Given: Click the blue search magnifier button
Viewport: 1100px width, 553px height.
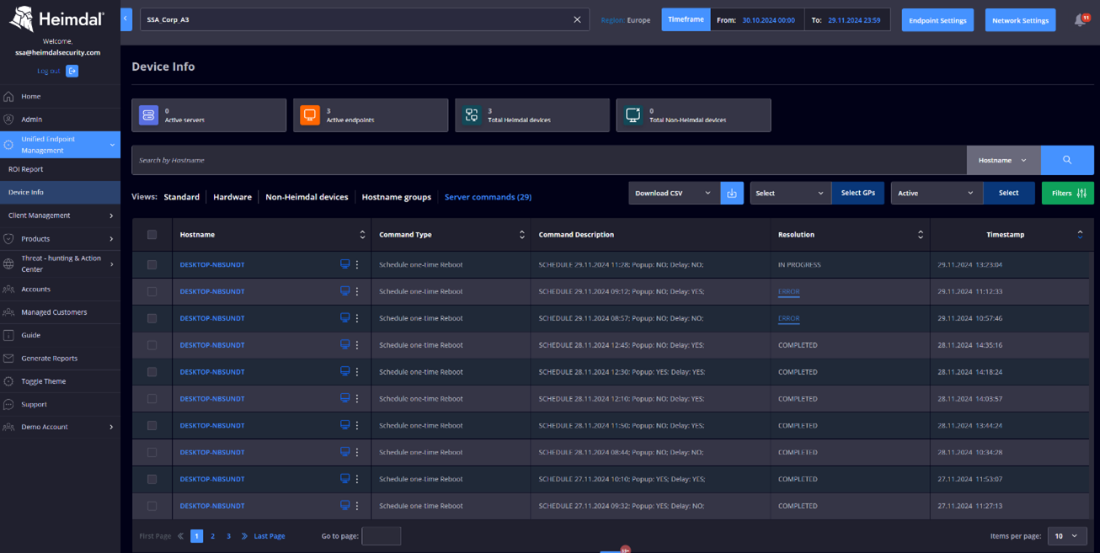Looking at the screenshot, I should coord(1067,160).
